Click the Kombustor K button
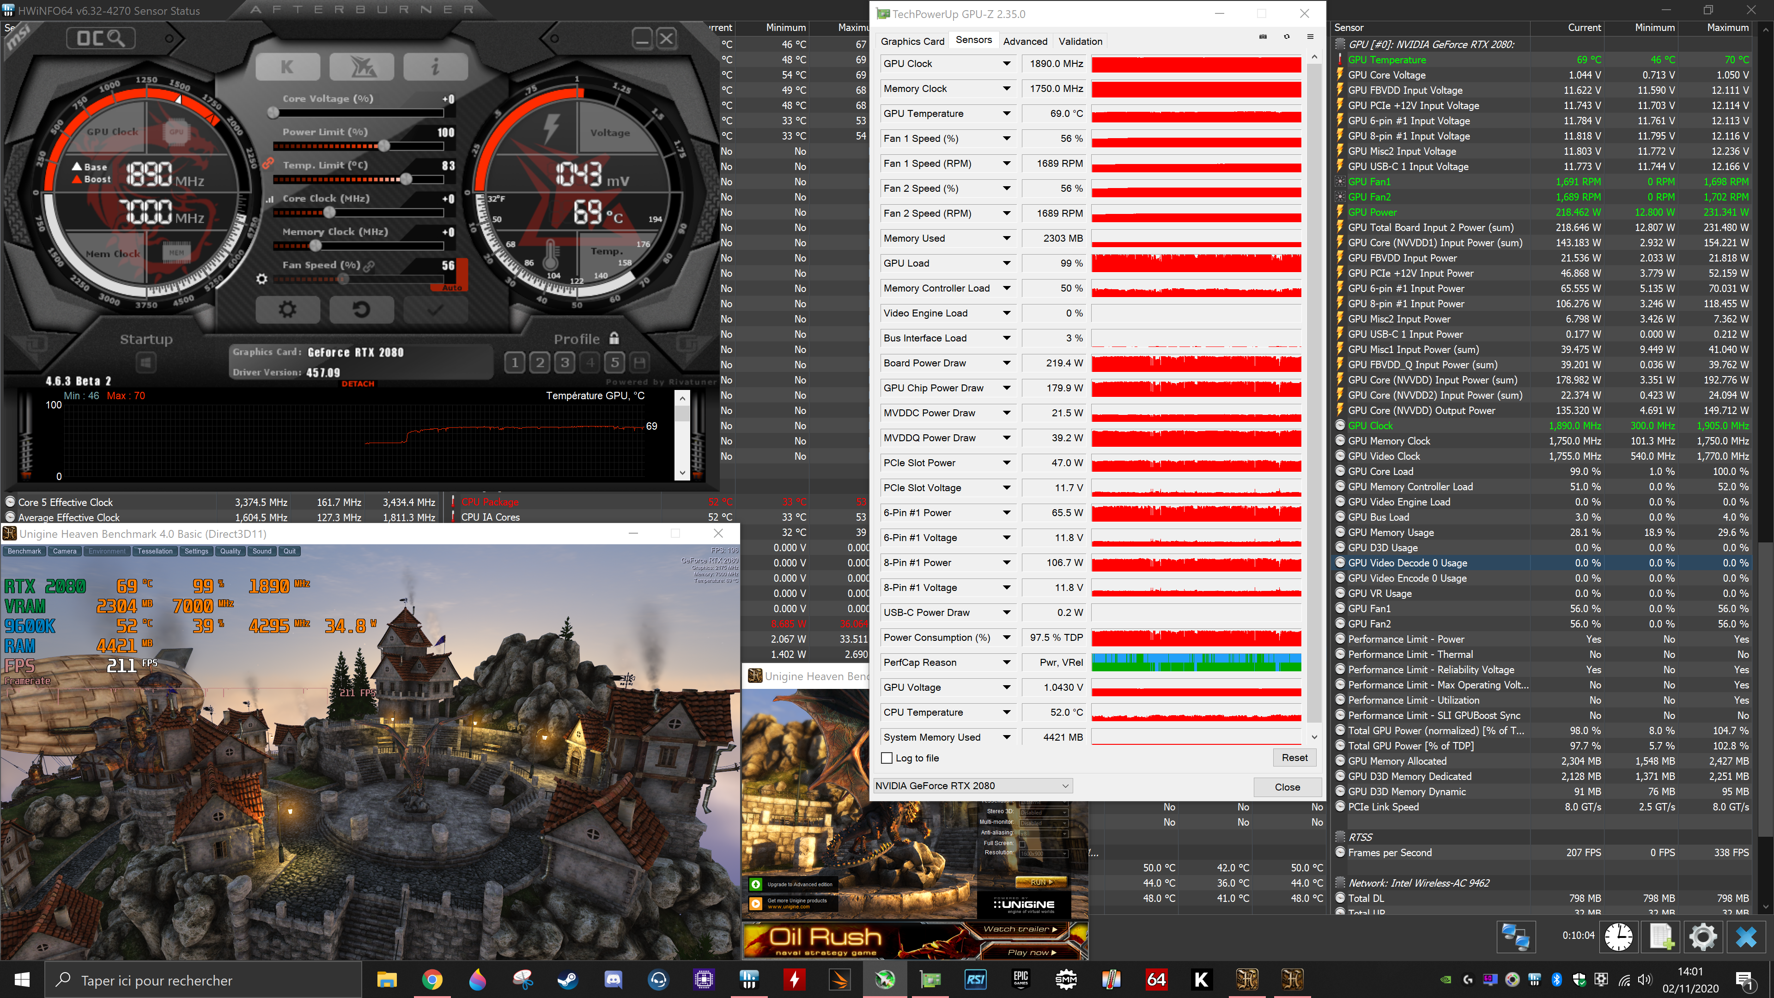The image size is (1774, 998). point(287,67)
